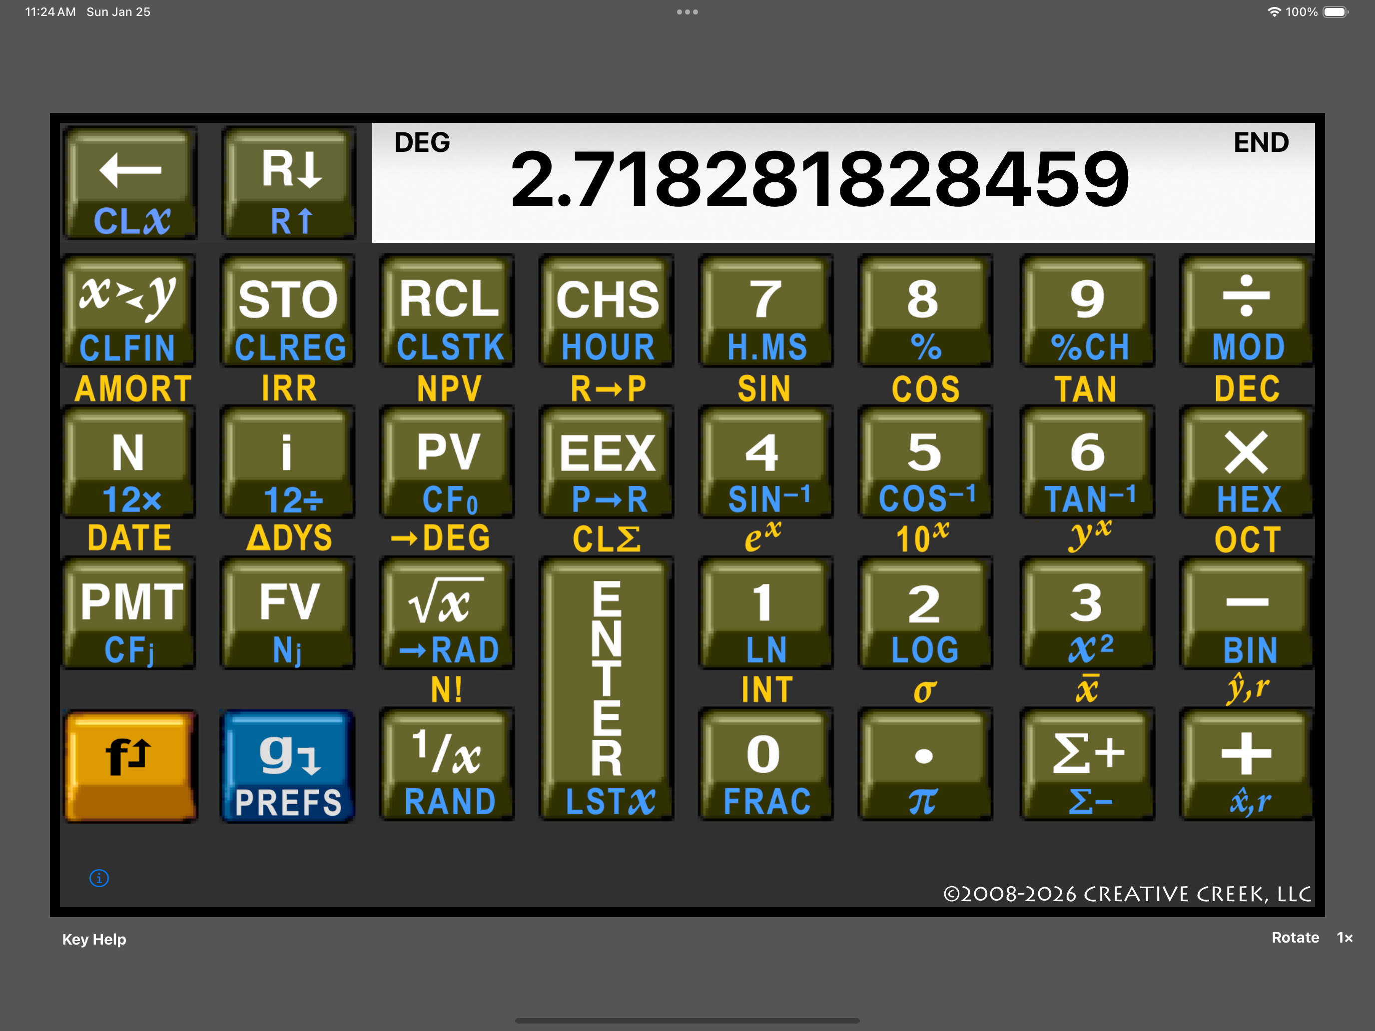Image resolution: width=1375 pixels, height=1031 pixels.
Task: Tap the EEX exponent key
Action: pyautogui.click(x=608, y=463)
